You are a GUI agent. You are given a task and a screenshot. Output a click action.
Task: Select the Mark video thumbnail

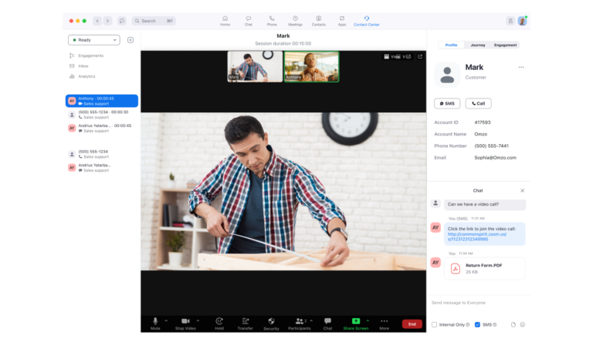coord(255,66)
